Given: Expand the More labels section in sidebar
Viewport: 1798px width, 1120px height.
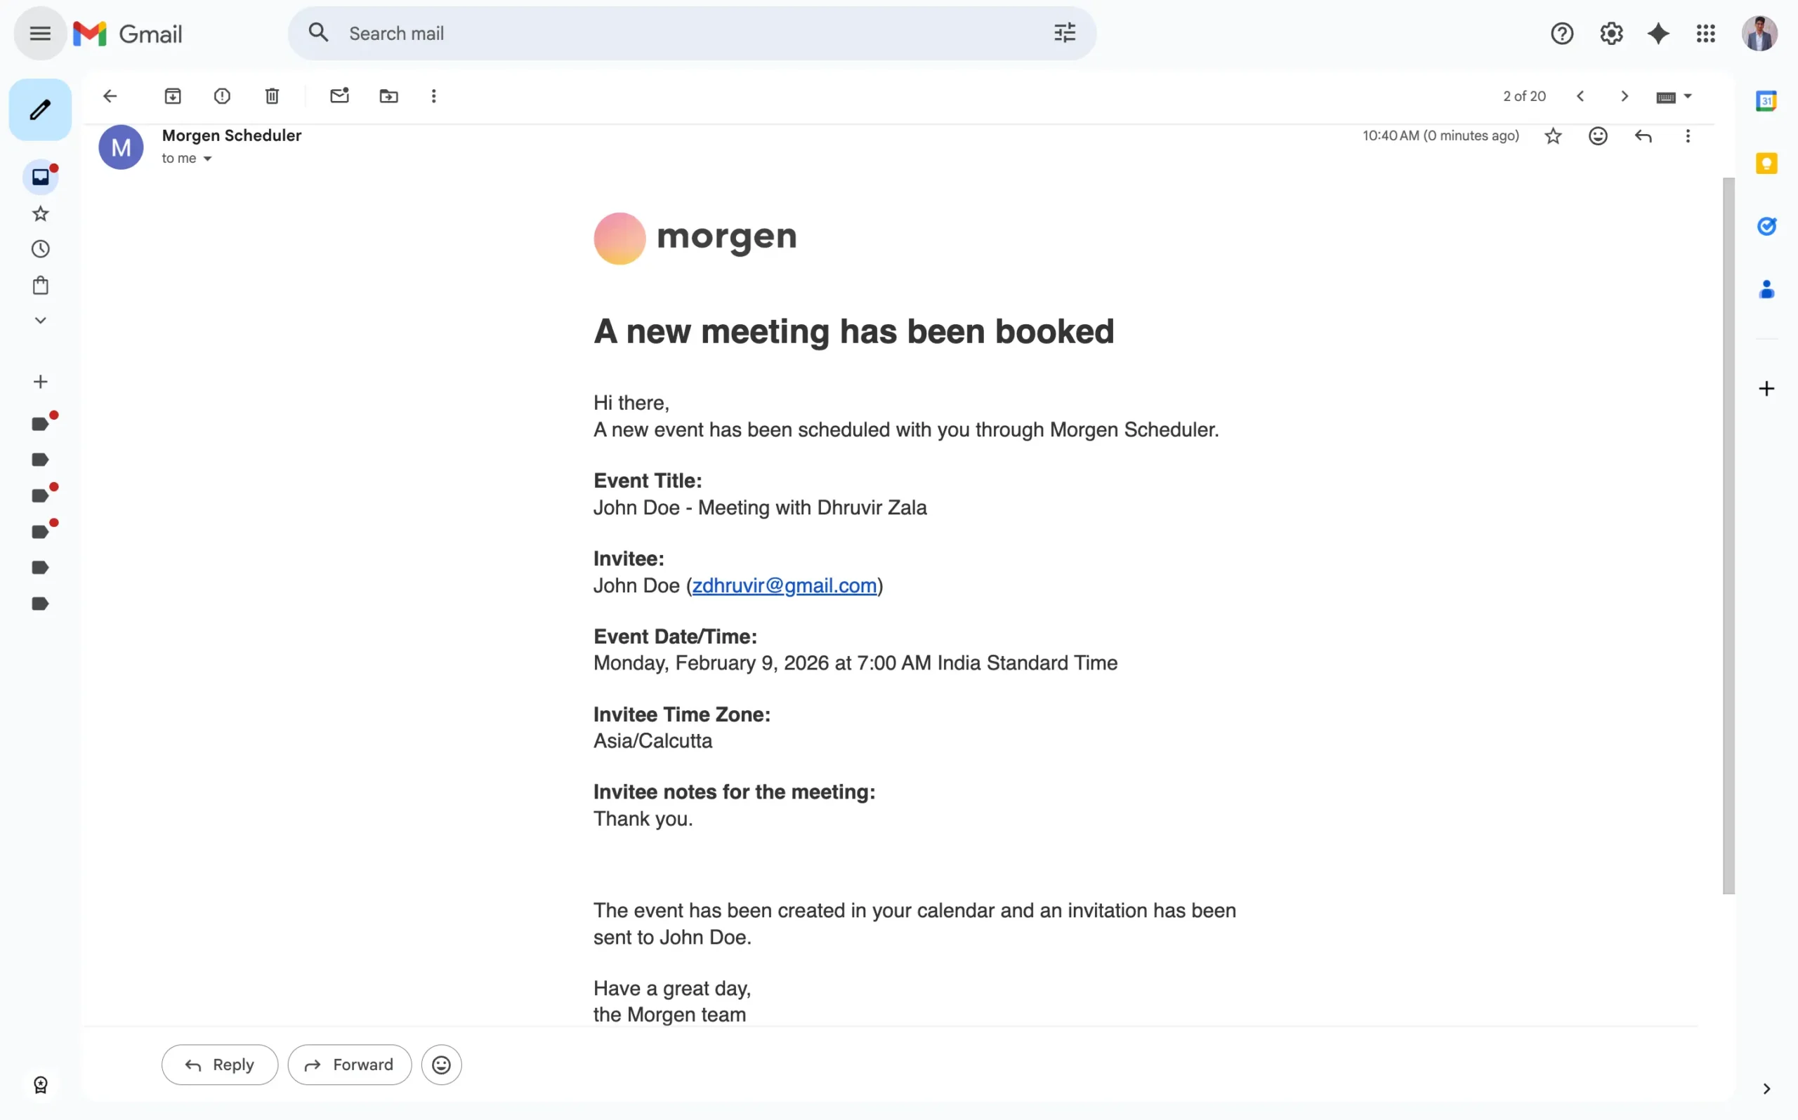Looking at the screenshot, I should click(x=40, y=320).
